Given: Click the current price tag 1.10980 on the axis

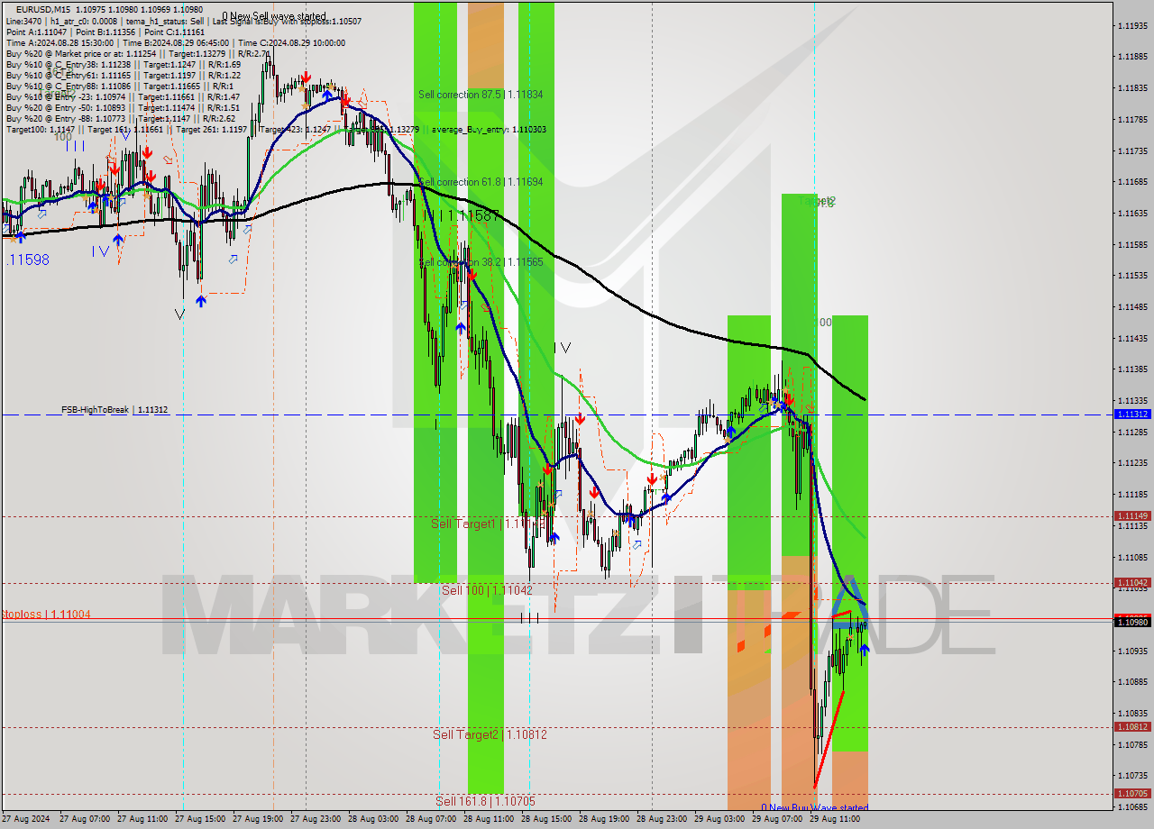Looking at the screenshot, I should coord(1132,622).
